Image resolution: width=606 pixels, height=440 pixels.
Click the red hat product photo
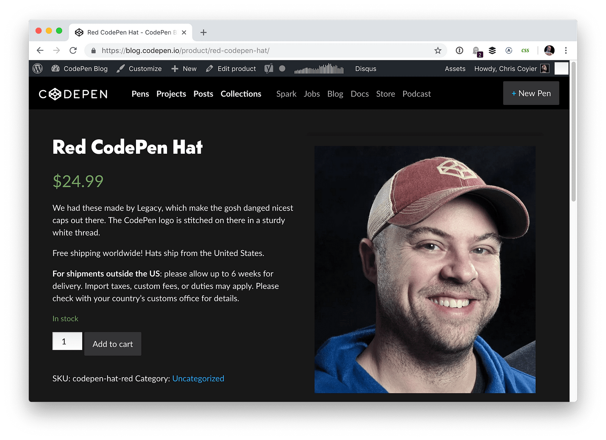(x=425, y=270)
